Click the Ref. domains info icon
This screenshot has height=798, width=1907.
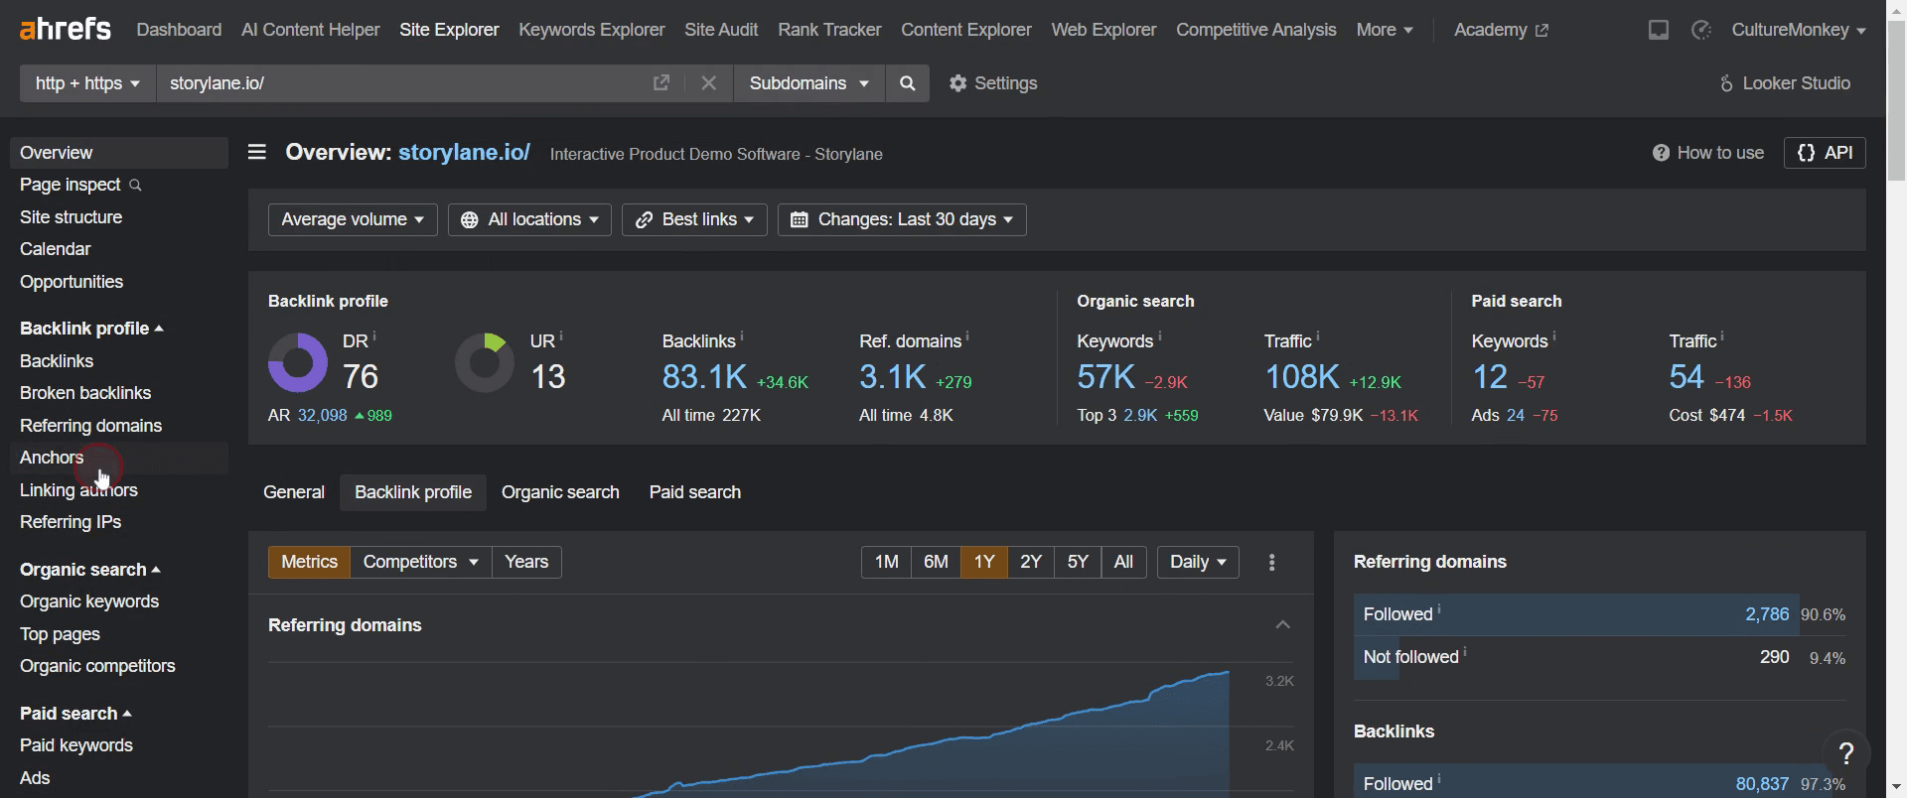[967, 335]
